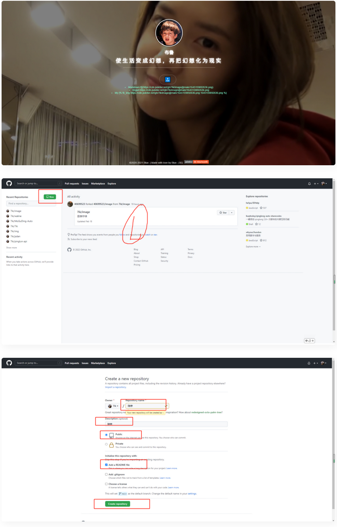This screenshot has width=337, height=527.
Task: Click the ProTip lightbulb icon
Action: (69, 235)
